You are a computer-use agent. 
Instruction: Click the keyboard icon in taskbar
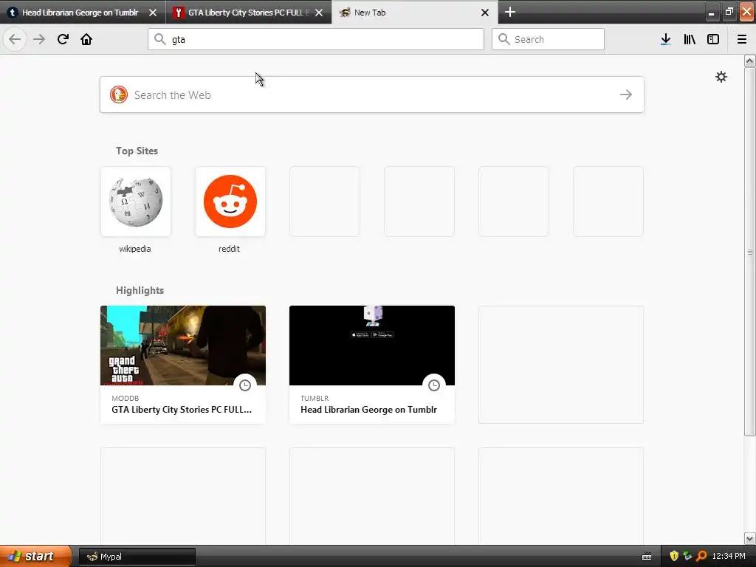(647, 557)
